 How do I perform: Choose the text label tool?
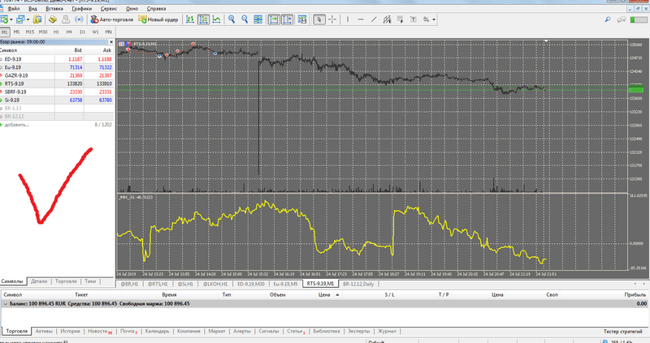(413, 19)
